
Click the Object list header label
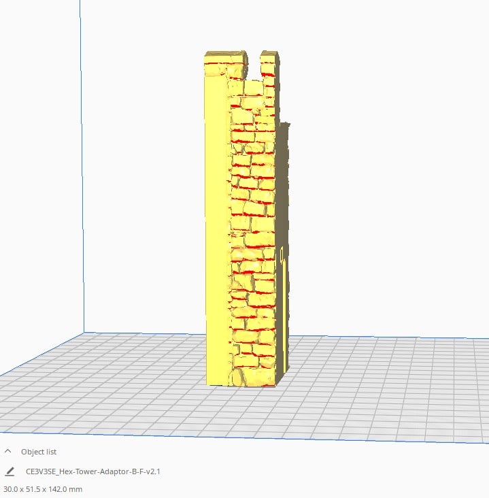(39, 452)
